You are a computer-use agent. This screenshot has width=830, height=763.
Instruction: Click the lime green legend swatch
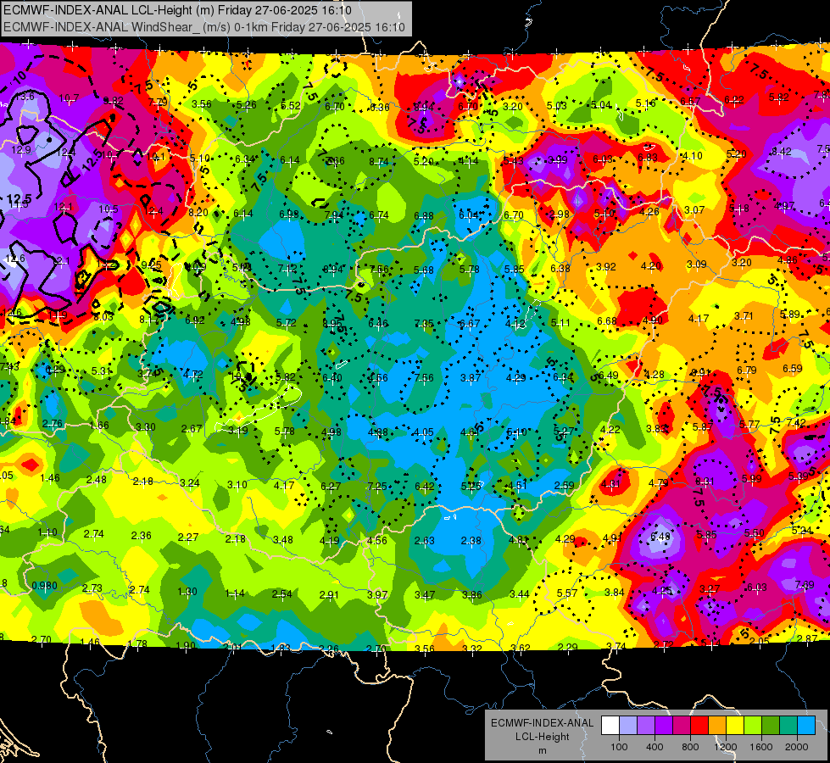(753, 726)
